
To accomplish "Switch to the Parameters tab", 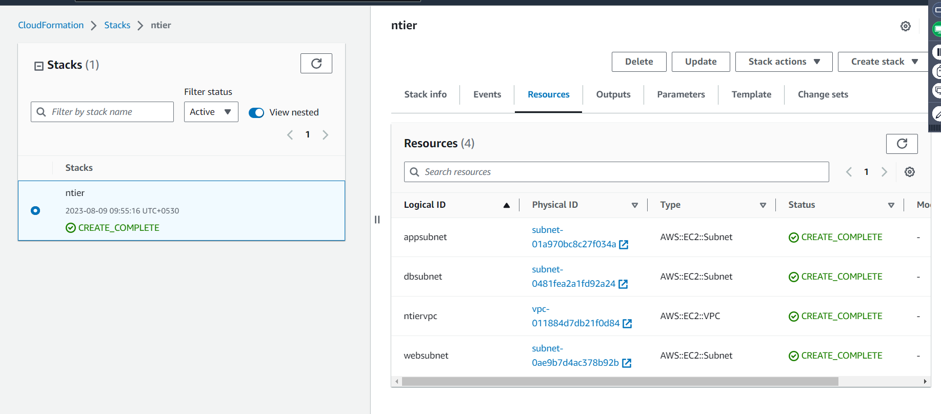I will click(x=681, y=94).
